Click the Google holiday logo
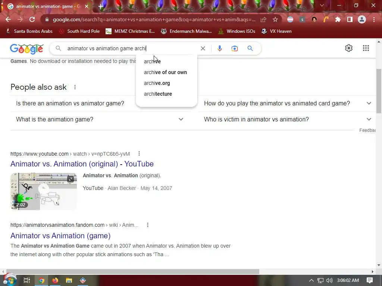 click(x=27, y=49)
